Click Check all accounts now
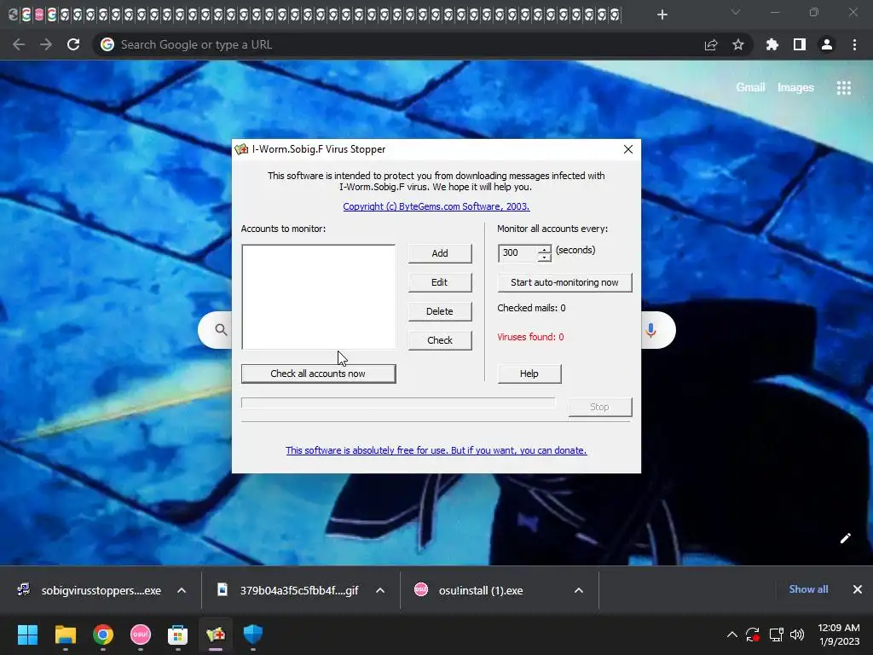Image resolution: width=873 pixels, height=655 pixels. (319, 374)
